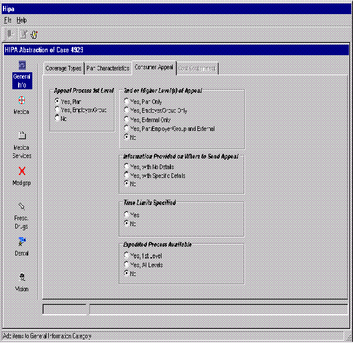Switch to the Plan Characteristics tab

click(107, 68)
